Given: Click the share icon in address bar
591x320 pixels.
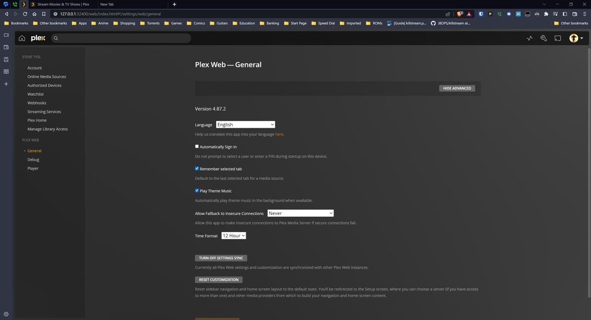Looking at the screenshot, I should [448, 14].
